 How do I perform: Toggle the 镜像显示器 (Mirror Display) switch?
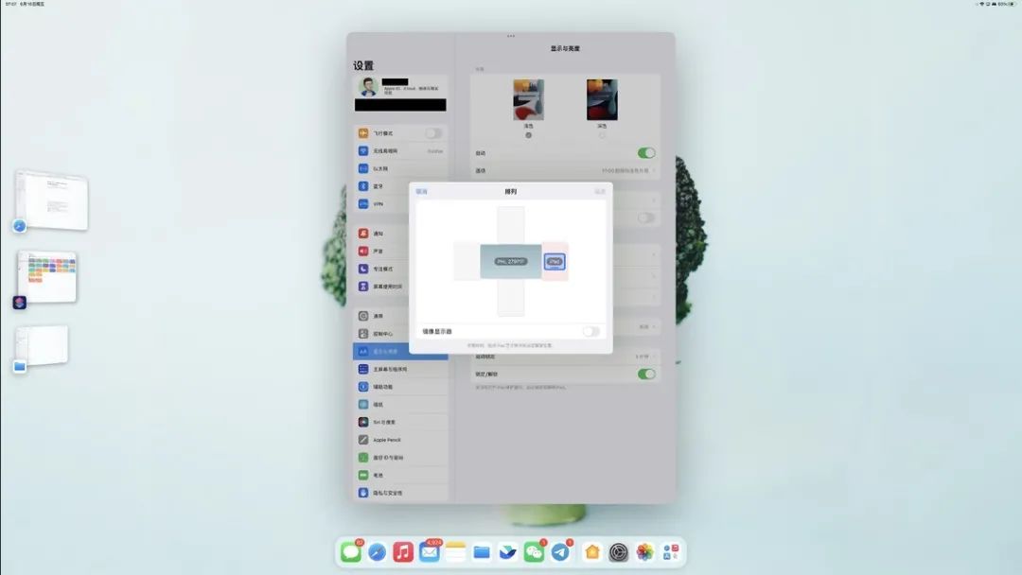point(591,331)
